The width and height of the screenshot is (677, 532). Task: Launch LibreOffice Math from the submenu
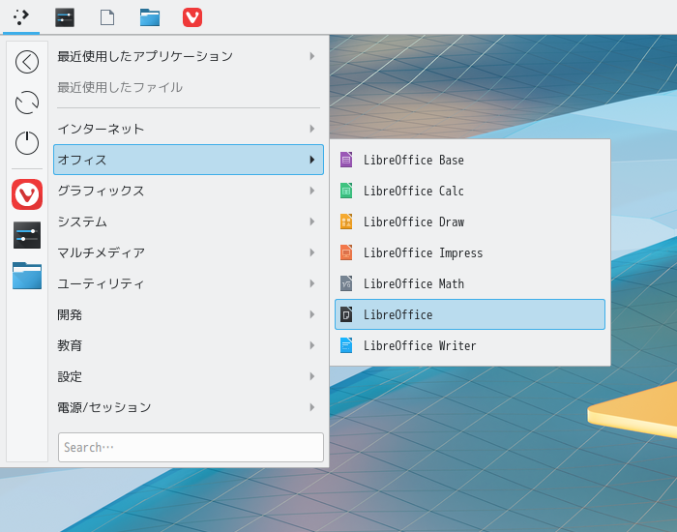470,283
